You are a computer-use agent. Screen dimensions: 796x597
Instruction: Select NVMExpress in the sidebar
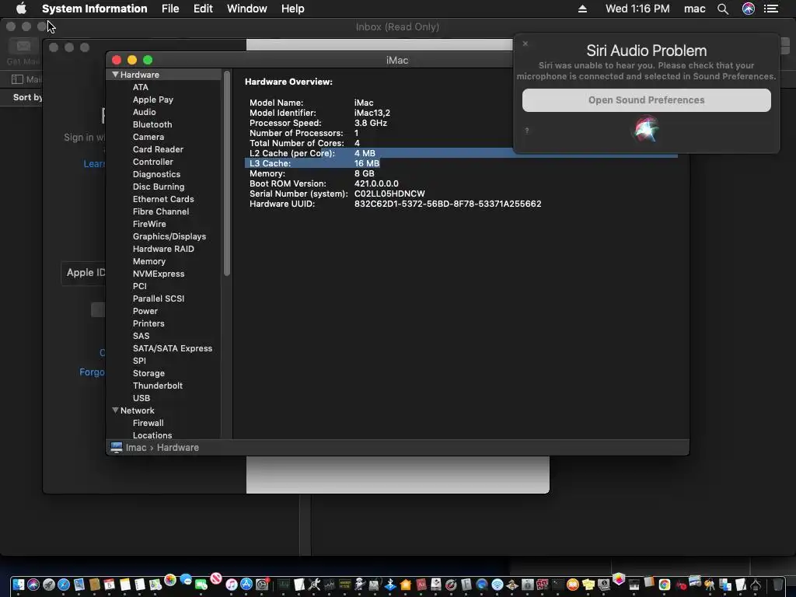pyautogui.click(x=159, y=274)
